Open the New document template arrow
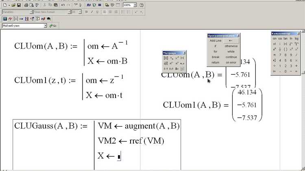Image resolution: width=305 pixels, height=171 pixels. pyautogui.click(x=9, y=5)
